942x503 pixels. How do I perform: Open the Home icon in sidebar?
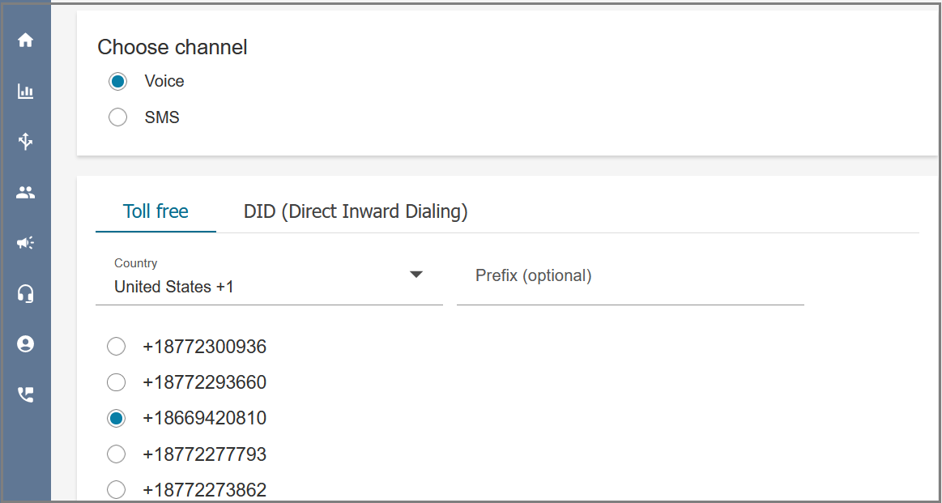click(25, 40)
